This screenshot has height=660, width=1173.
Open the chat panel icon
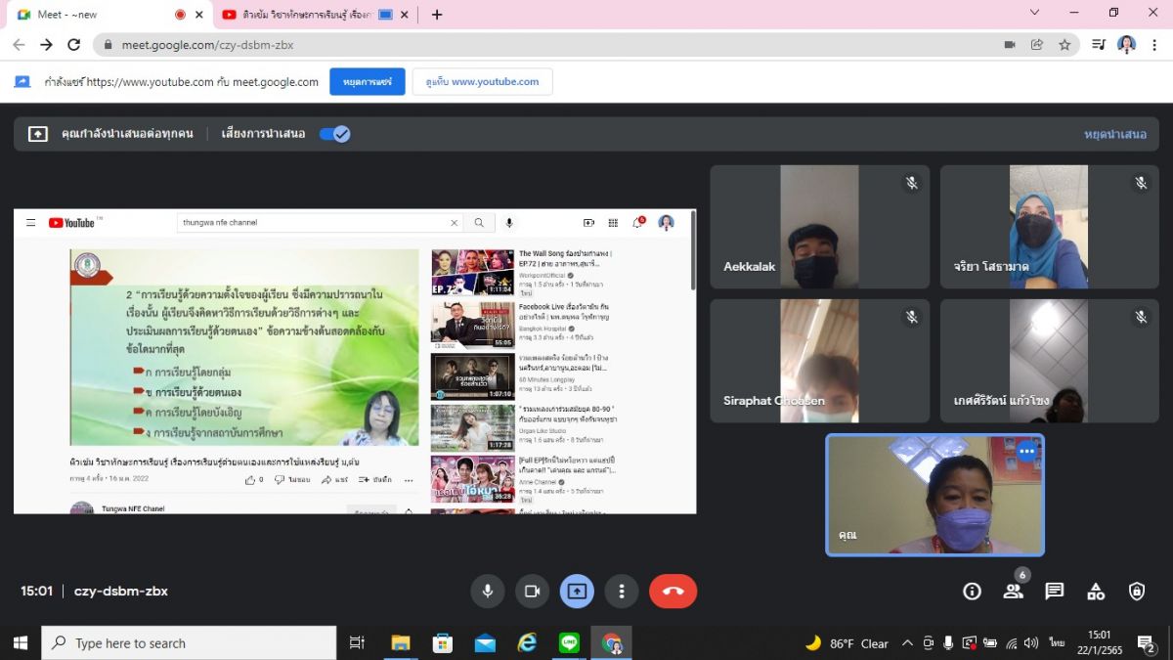(x=1054, y=591)
